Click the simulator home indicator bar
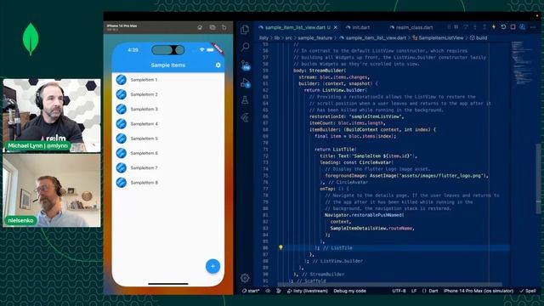 (168, 283)
